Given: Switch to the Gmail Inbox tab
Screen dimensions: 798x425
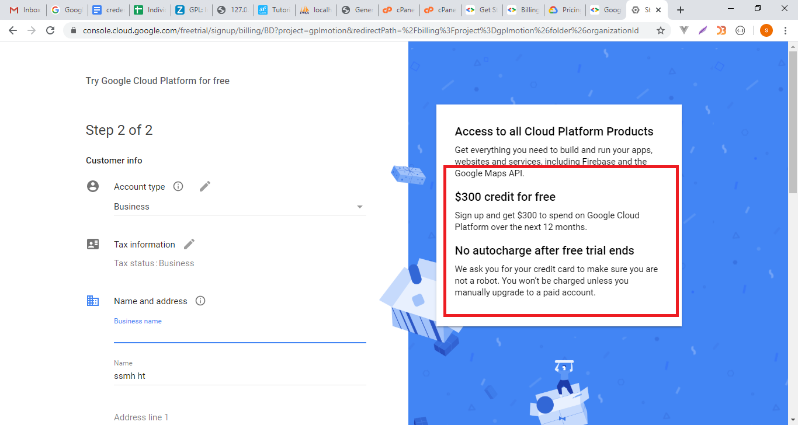Looking at the screenshot, I should (25, 10).
